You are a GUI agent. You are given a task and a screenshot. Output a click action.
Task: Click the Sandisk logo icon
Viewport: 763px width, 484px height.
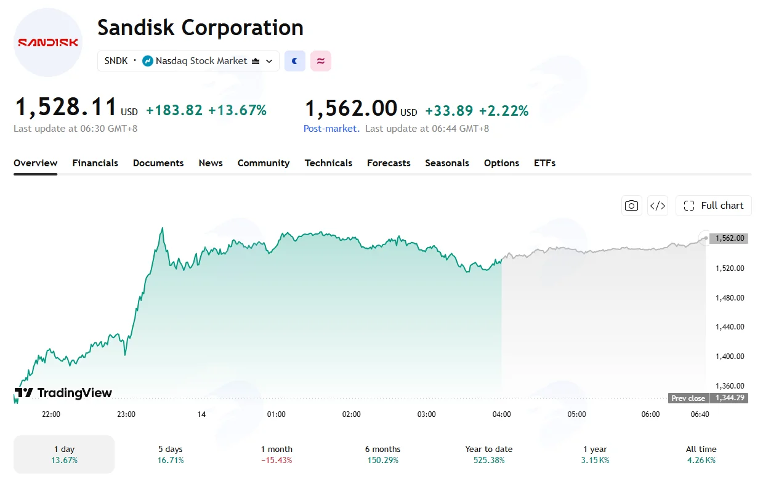tap(48, 42)
